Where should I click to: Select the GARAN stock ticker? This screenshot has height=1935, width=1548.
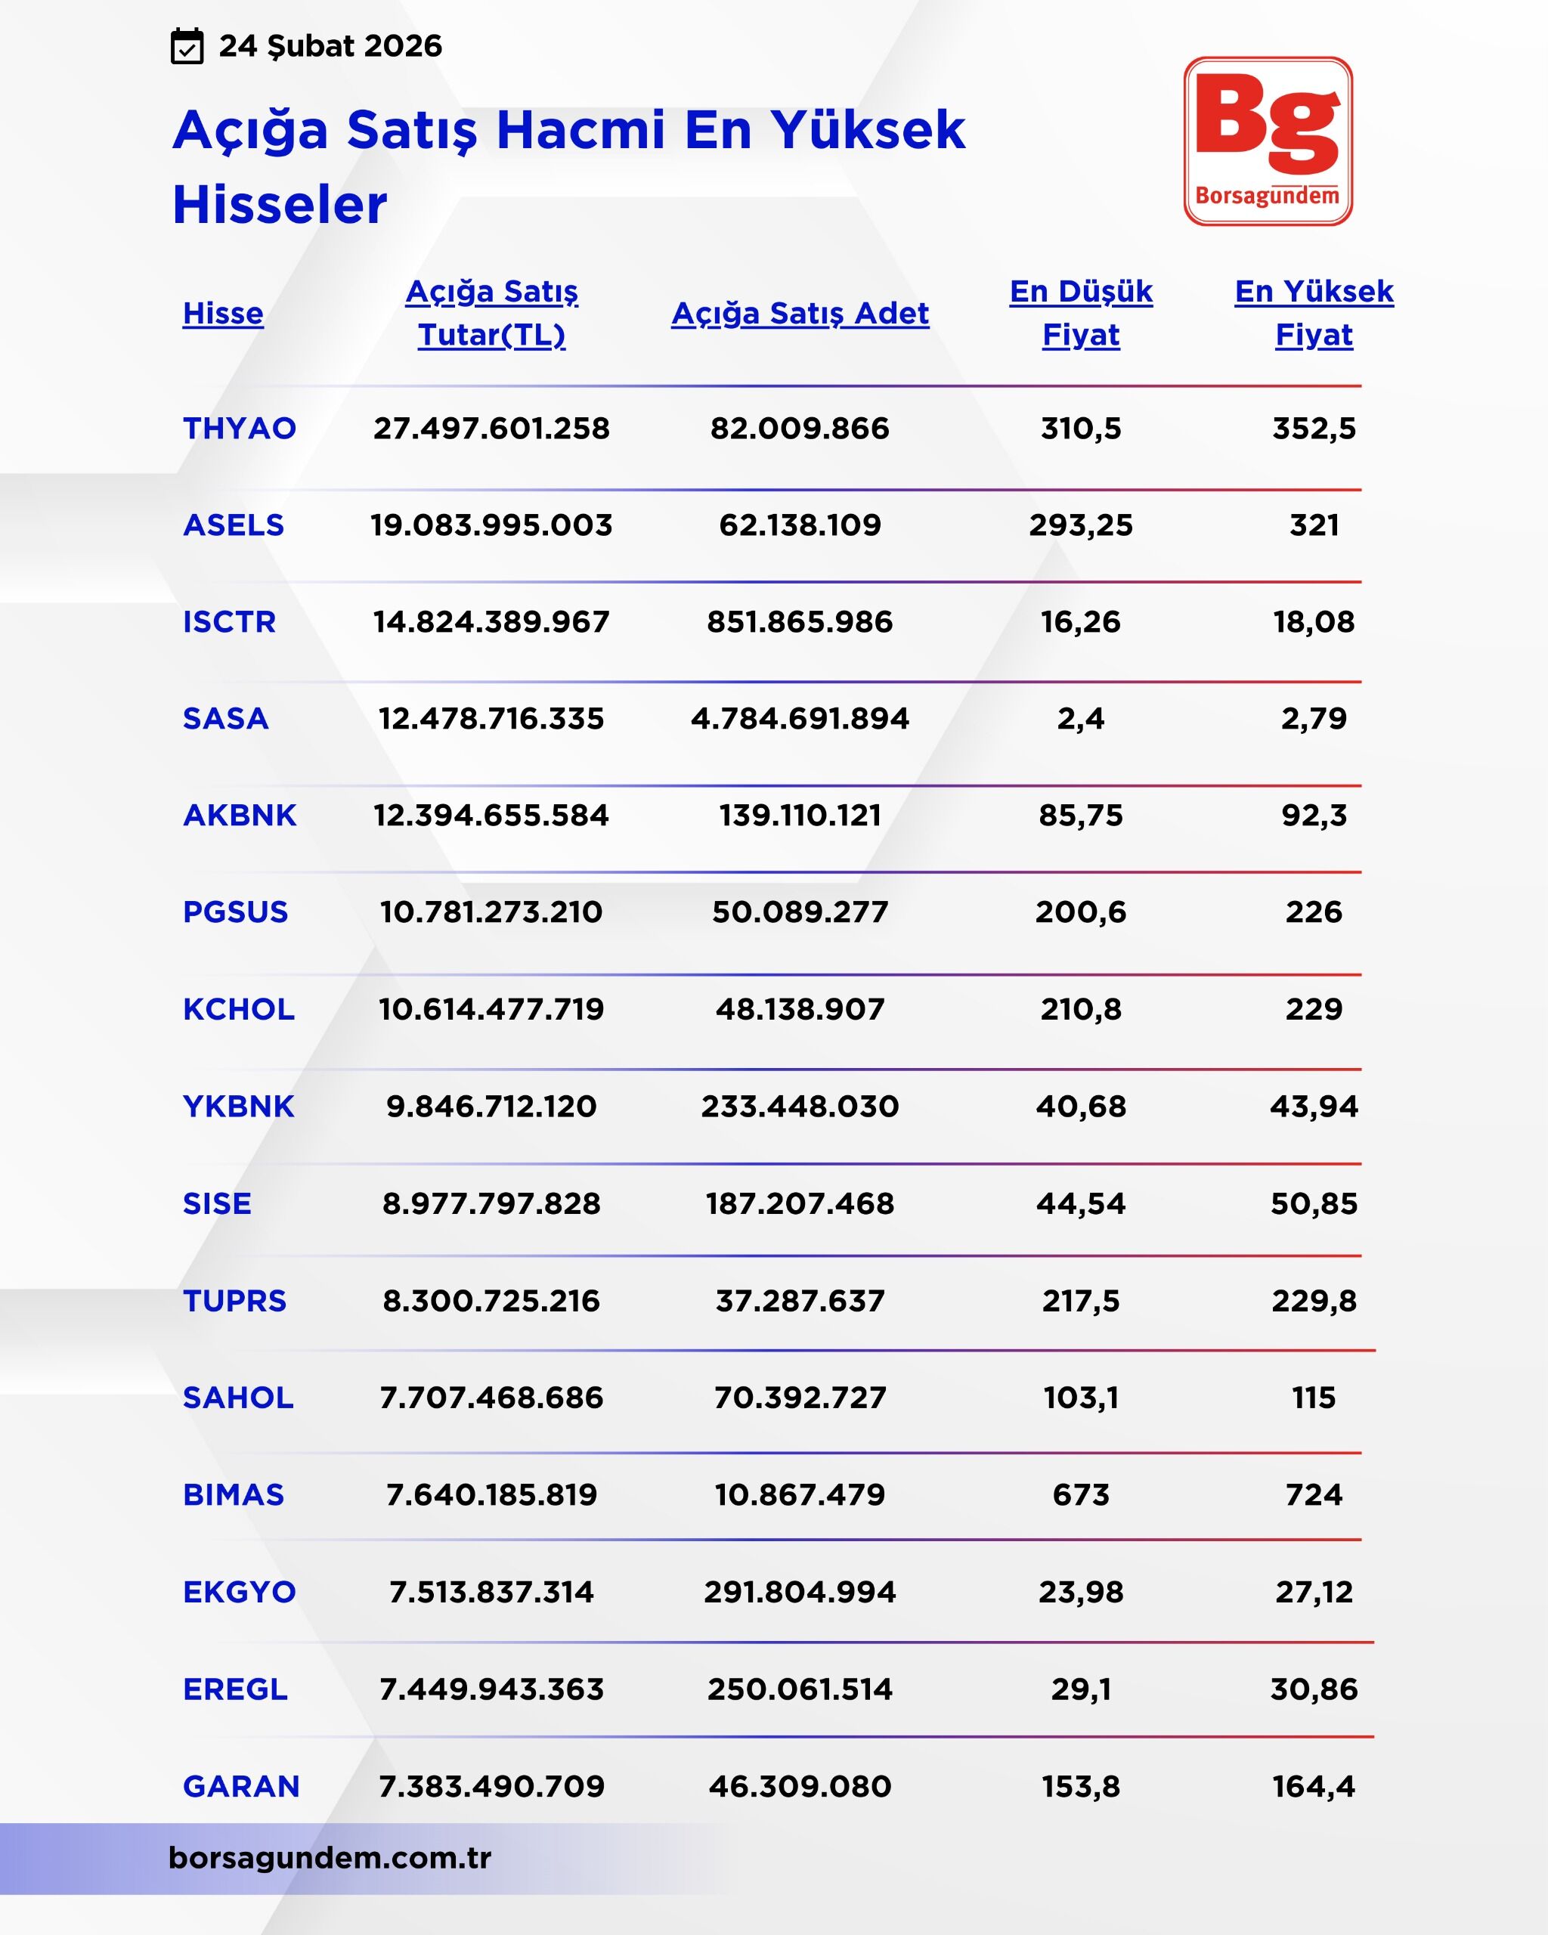240,1787
